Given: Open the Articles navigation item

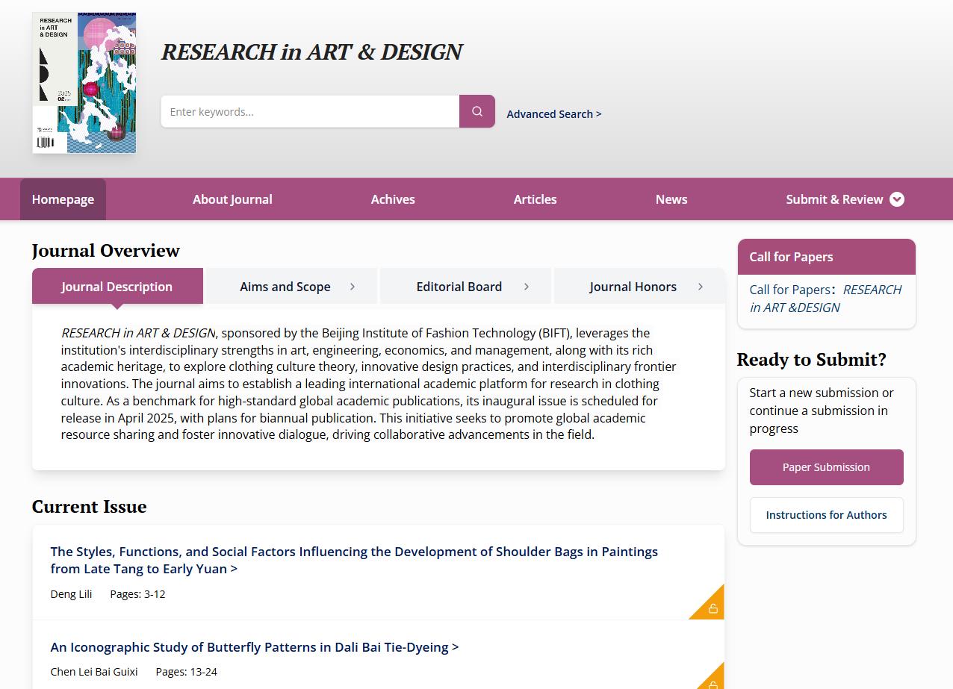Looking at the screenshot, I should pos(535,199).
